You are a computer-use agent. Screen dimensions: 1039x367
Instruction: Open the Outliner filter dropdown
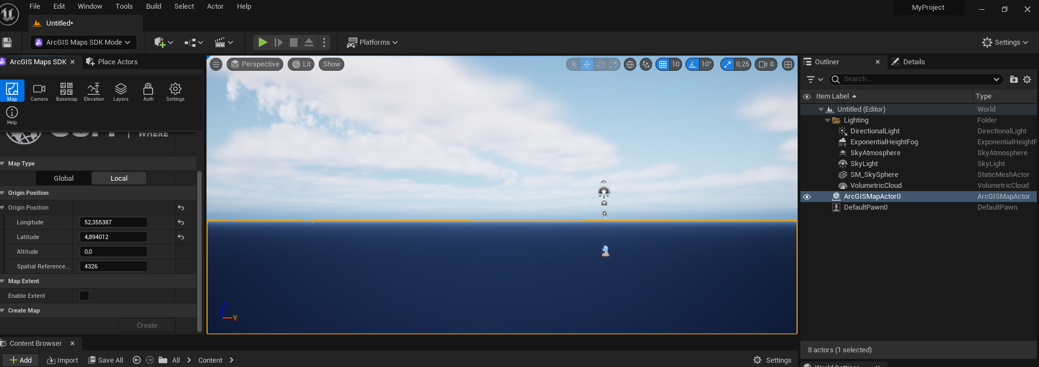coord(815,79)
